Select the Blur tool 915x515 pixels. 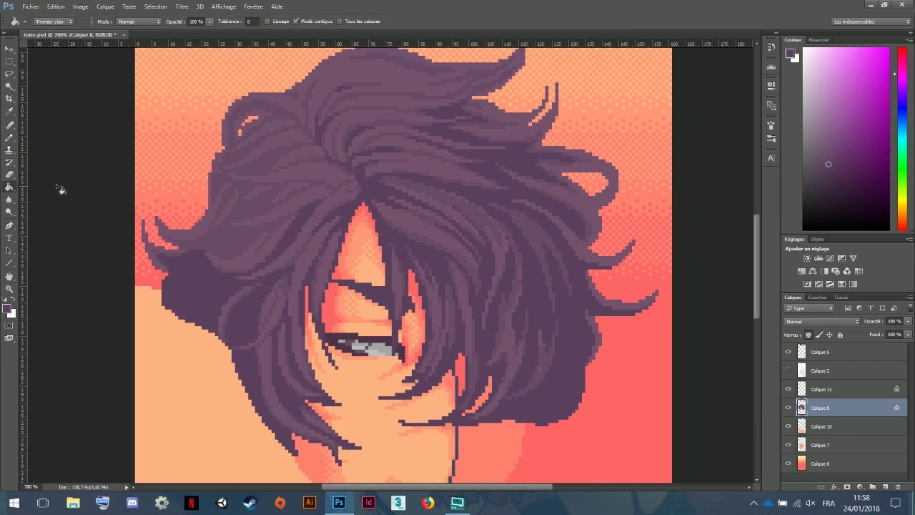pos(9,200)
